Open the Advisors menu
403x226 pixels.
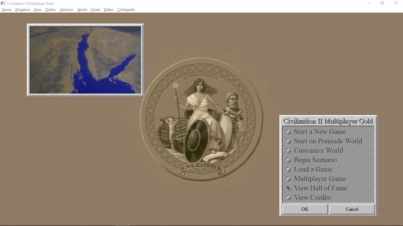66,10
